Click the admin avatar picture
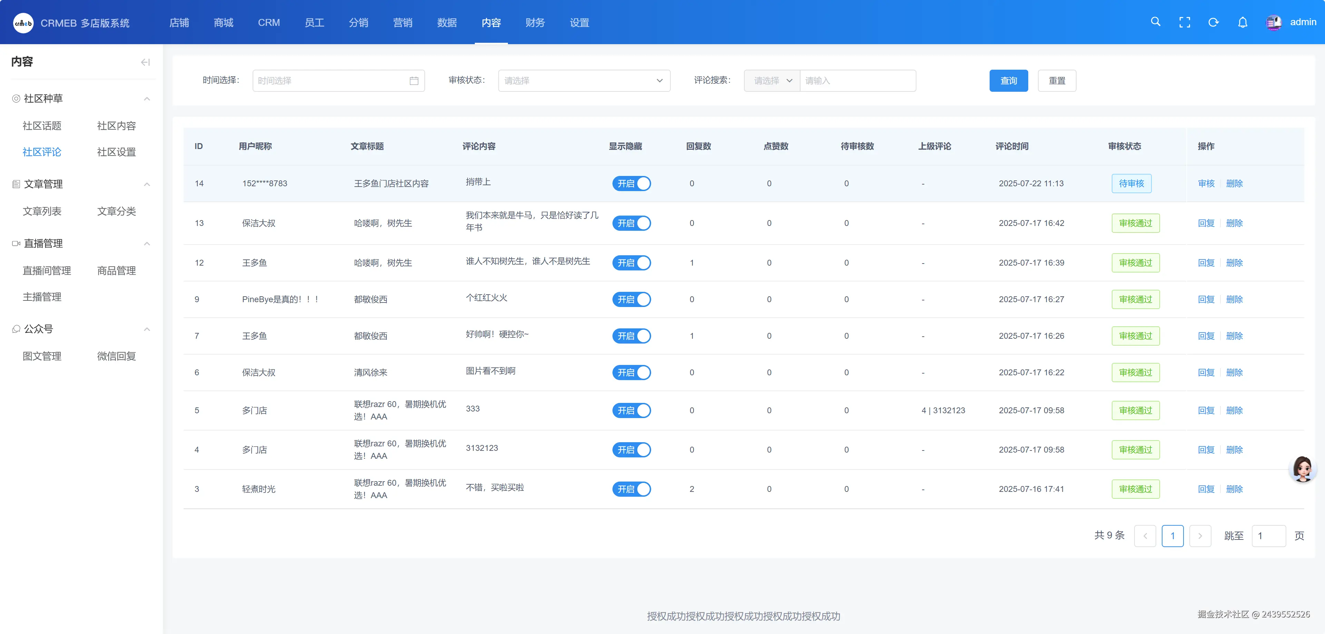The height and width of the screenshot is (634, 1325). point(1274,22)
